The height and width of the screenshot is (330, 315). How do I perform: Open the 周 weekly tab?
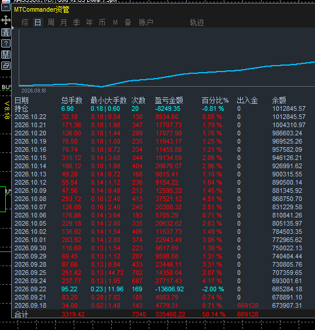pos(51,22)
